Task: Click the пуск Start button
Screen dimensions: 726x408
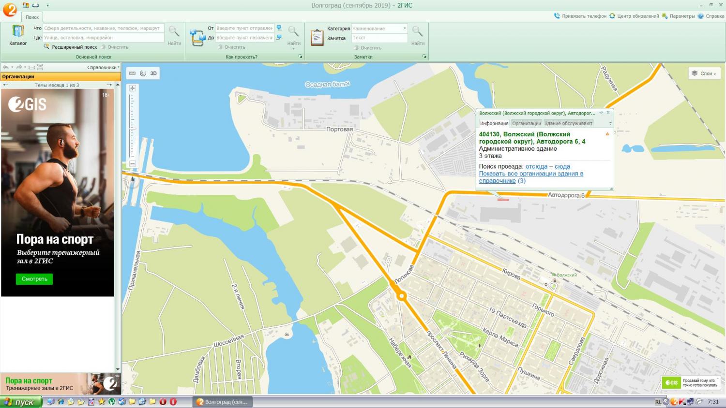Action: pos(20,402)
